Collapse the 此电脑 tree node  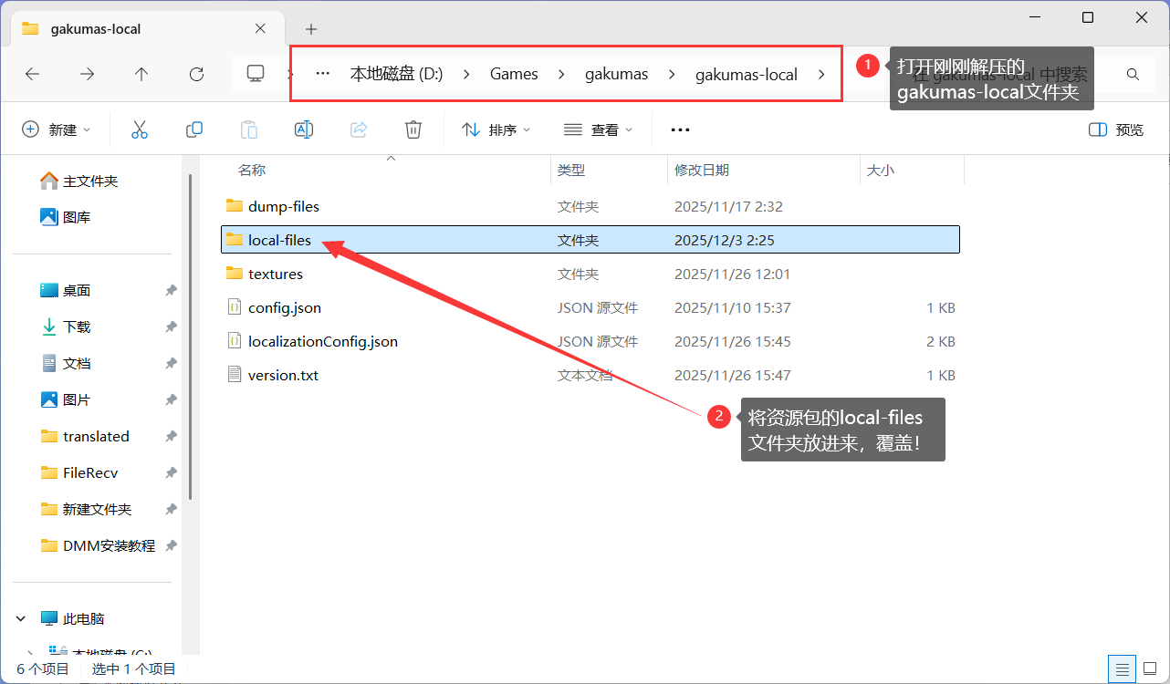click(x=21, y=618)
